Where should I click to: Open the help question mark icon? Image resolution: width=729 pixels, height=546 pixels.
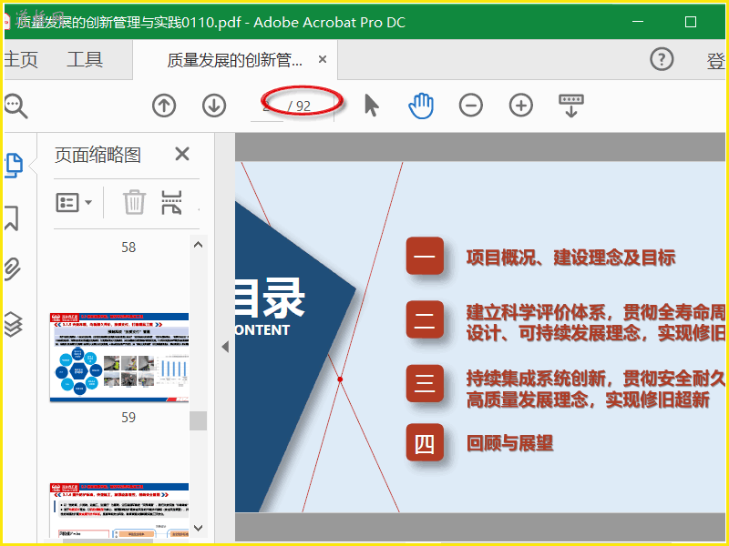pyautogui.click(x=662, y=59)
